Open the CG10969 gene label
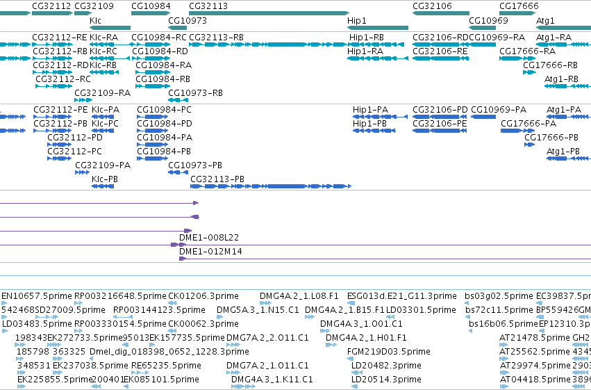Viewport: 591px width, 390px height. pyautogui.click(x=488, y=20)
